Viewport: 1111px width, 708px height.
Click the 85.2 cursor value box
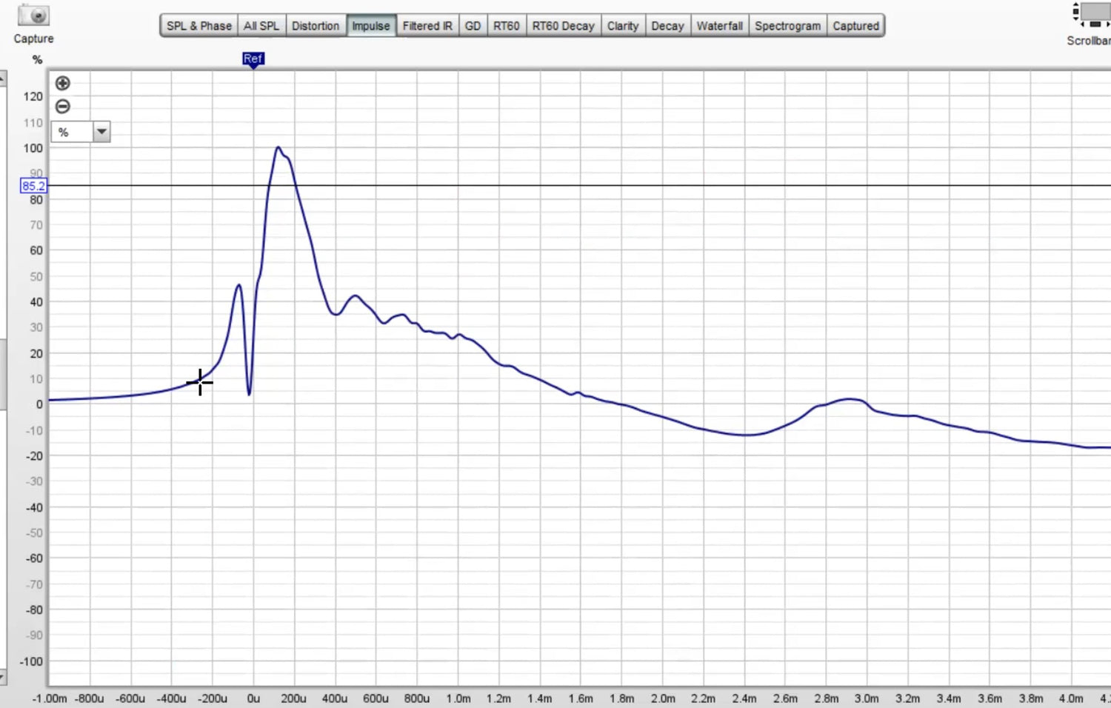pos(33,186)
